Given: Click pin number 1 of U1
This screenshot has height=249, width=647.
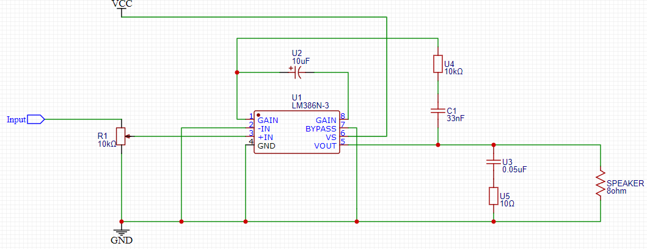Looking at the screenshot, I should click(251, 116).
